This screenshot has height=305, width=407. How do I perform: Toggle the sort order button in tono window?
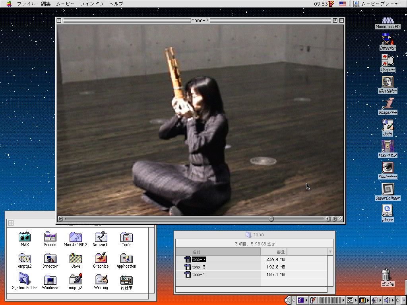pyautogui.click(x=330, y=251)
